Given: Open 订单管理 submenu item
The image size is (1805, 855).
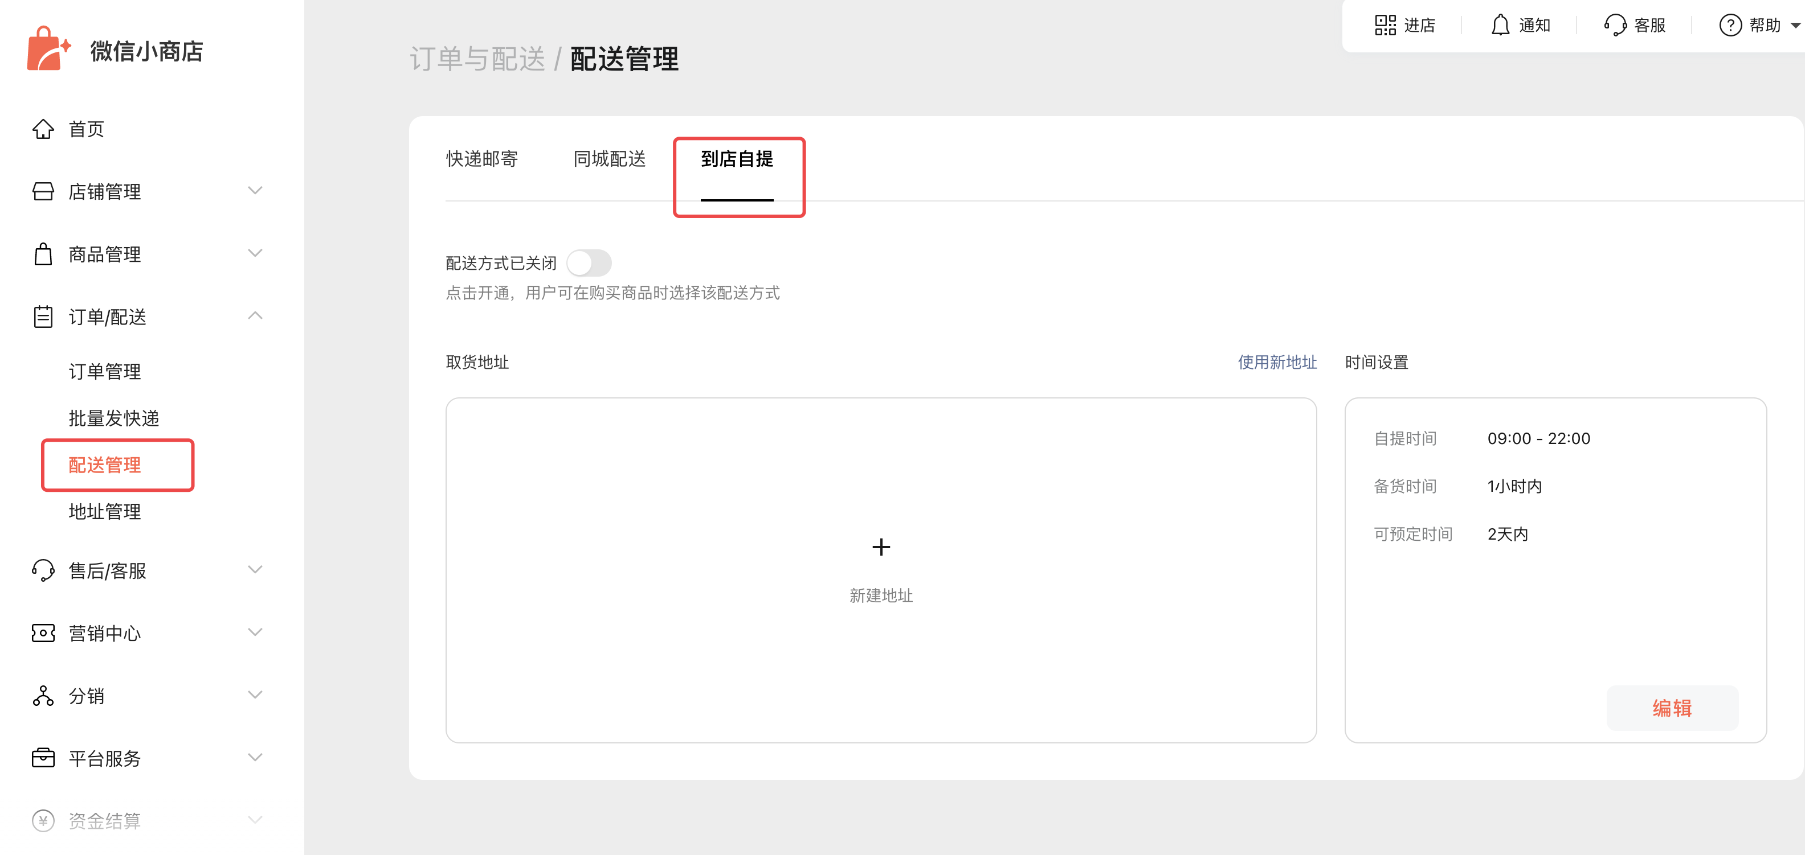Looking at the screenshot, I should click(104, 371).
